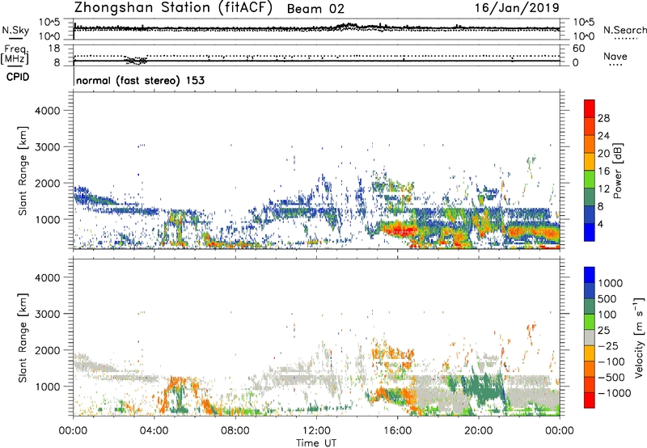Click the Zhongshan Station (fitACF) title
647x448 pixels.
173,8
